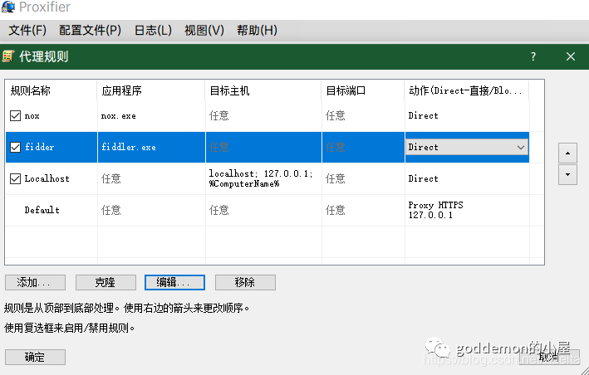The width and height of the screenshot is (589, 375).
Task: Click the 目标端口 column header
Action: [x=363, y=90]
